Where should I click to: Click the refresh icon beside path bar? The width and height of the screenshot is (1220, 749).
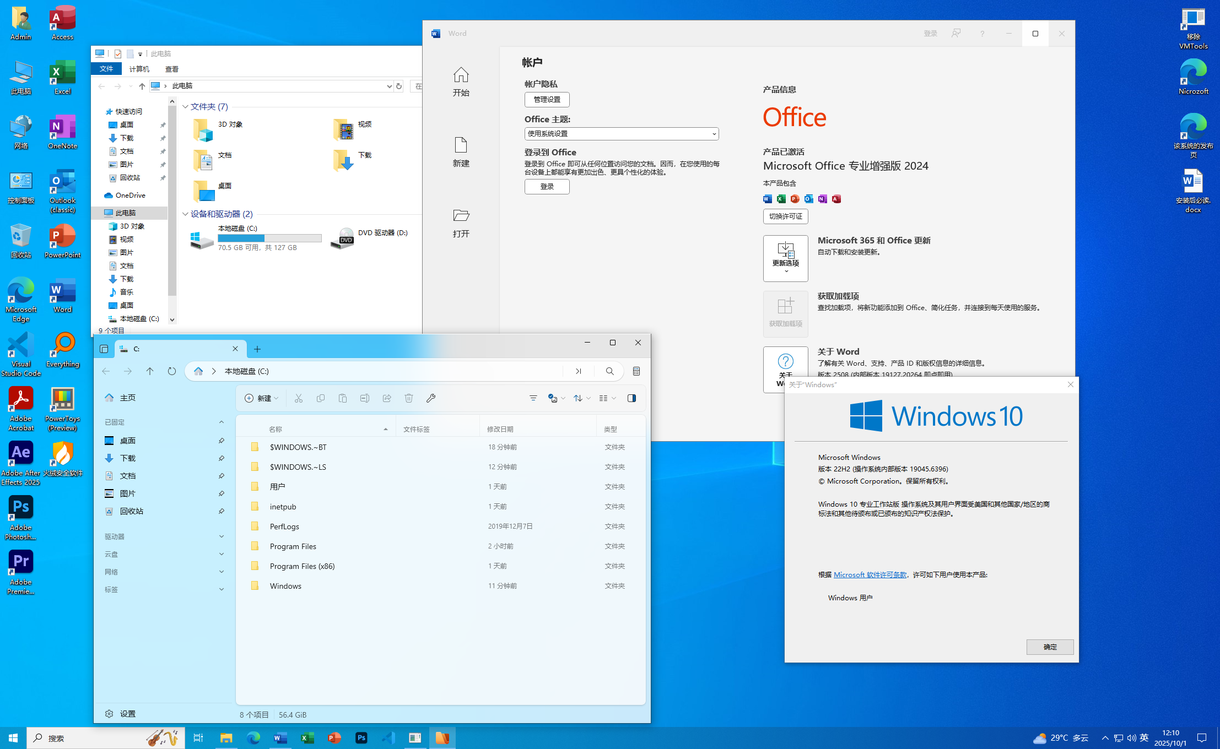click(x=172, y=371)
